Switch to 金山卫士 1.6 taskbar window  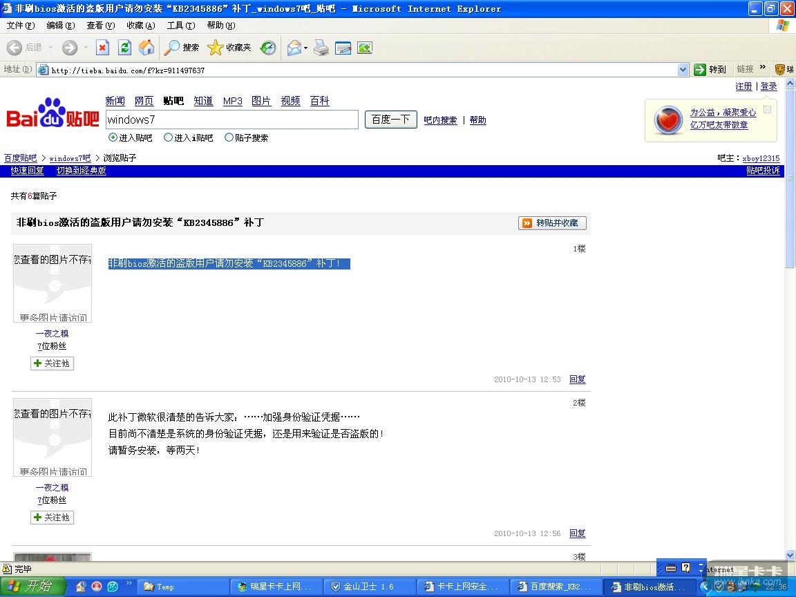368,587
